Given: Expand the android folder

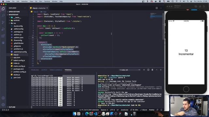Looking at the screenshot, I should pyautogui.click(x=16, y=20).
